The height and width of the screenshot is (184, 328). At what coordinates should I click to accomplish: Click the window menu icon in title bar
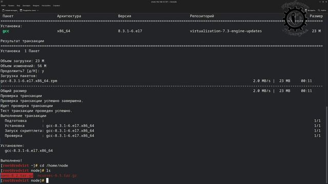pyautogui.click(x=2, y=2)
